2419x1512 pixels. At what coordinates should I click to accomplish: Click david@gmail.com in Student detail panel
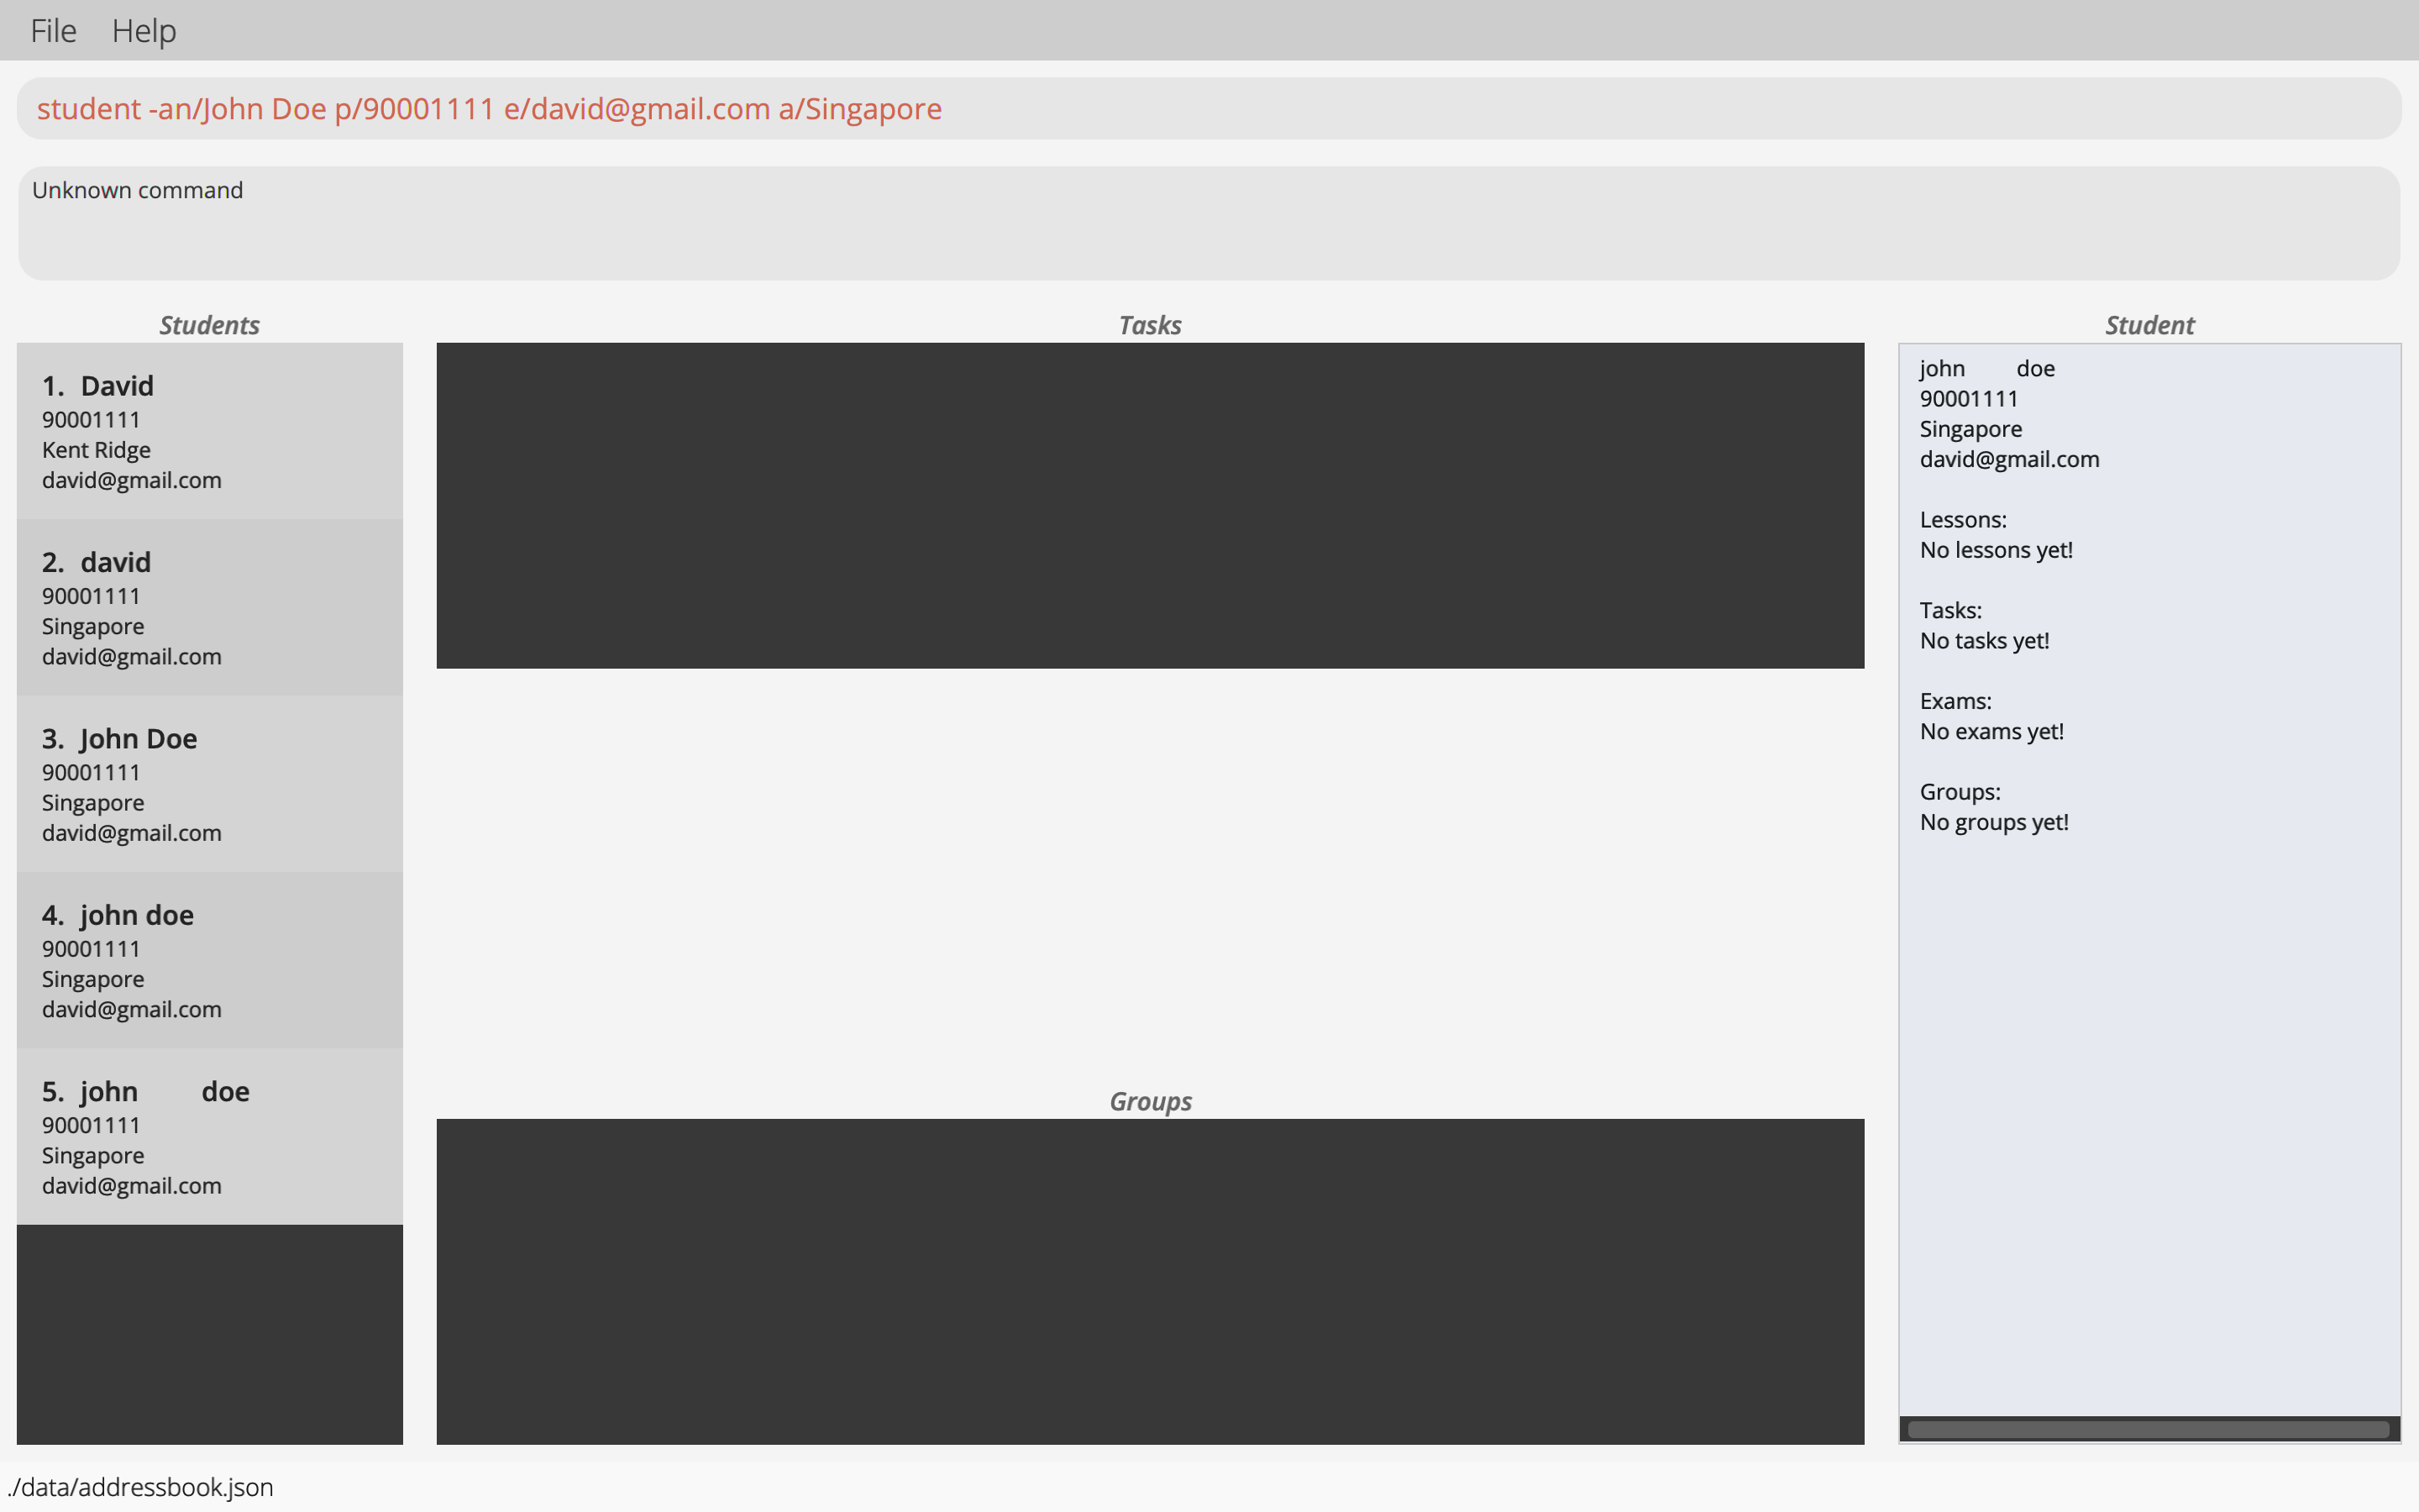click(x=2009, y=460)
